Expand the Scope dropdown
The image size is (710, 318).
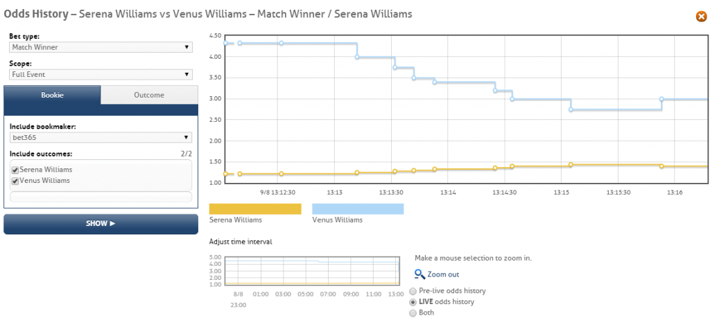click(x=101, y=74)
